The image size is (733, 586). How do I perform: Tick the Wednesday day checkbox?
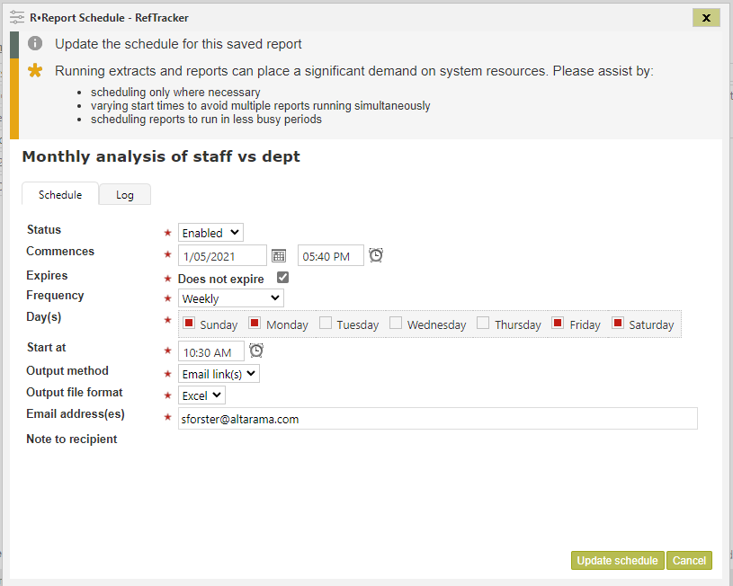(x=396, y=323)
